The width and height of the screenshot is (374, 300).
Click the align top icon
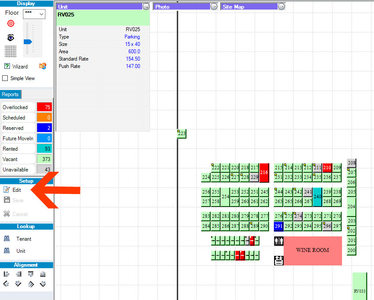[x=31, y=274]
